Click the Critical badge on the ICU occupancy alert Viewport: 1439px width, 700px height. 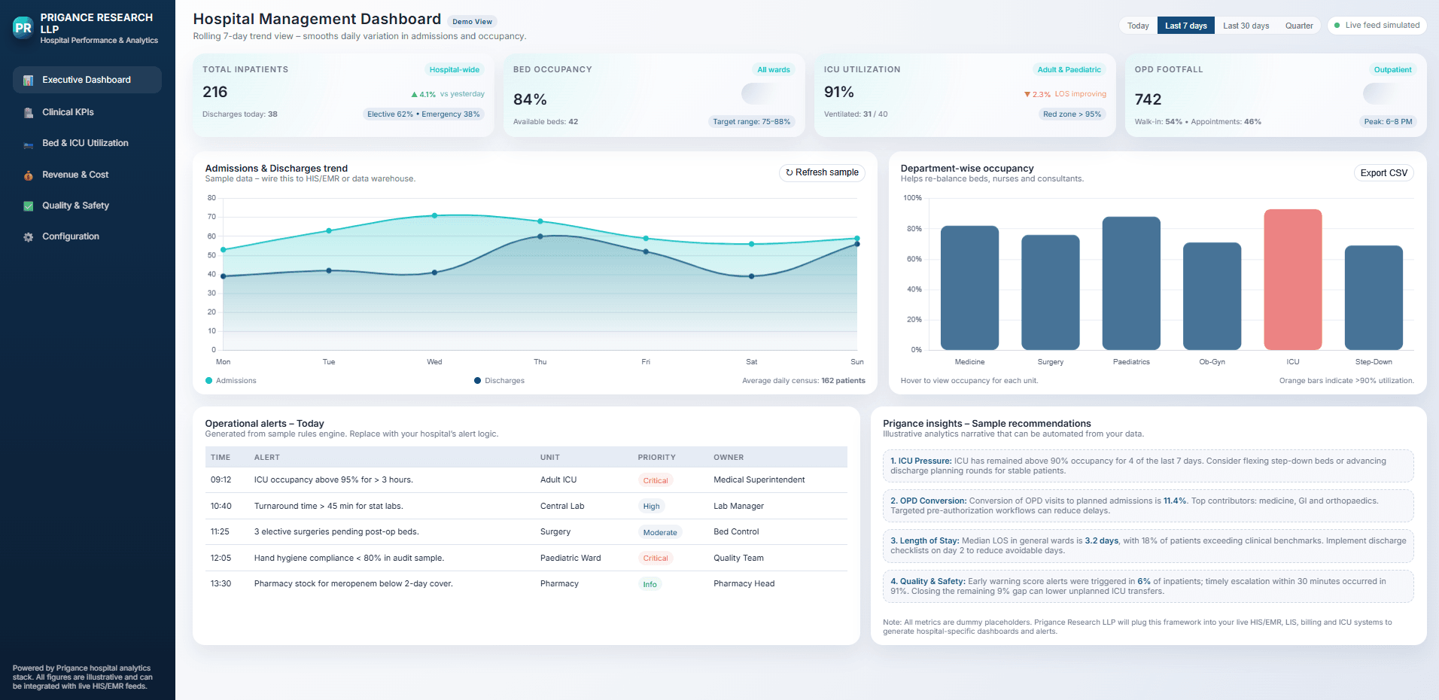[x=655, y=479]
